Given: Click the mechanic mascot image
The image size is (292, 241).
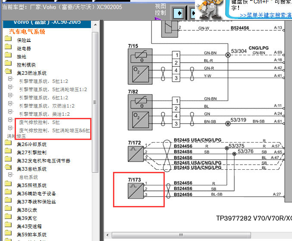Looking at the screenshot, I should coord(210,10).
